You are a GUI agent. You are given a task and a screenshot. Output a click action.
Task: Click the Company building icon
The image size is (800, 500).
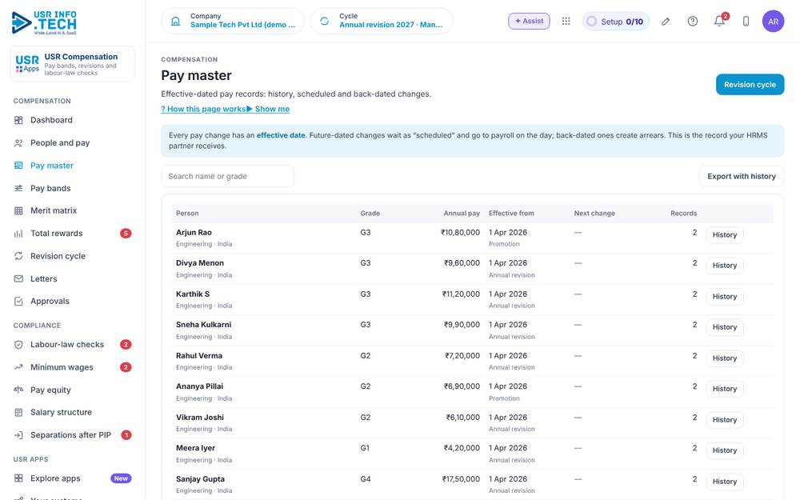175,22
